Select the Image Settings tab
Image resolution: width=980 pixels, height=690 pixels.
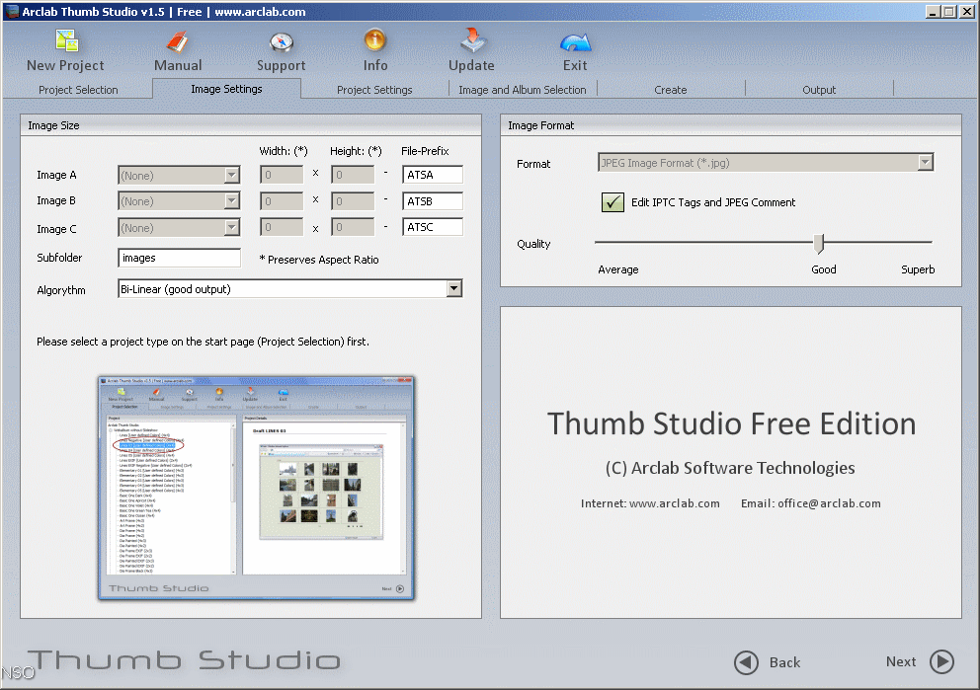[x=226, y=89]
